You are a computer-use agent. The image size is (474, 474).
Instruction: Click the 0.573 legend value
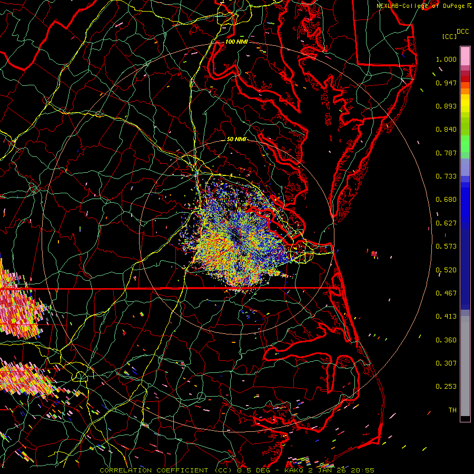pyautogui.click(x=446, y=246)
